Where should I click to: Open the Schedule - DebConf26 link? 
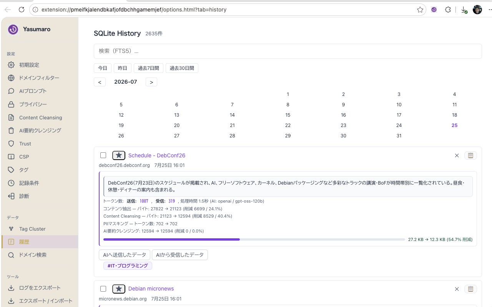pyautogui.click(x=157, y=155)
